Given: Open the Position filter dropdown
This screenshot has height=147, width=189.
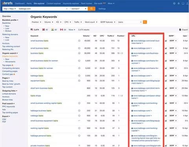Looking at the screenshot, I should tap(37, 22).
